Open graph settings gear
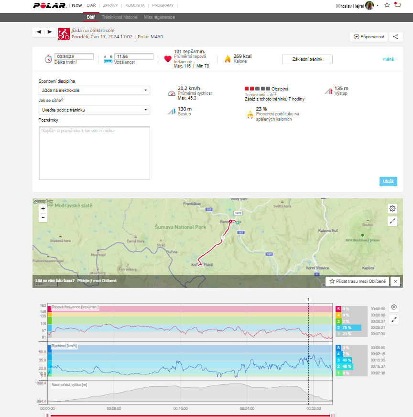The height and width of the screenshot is (417, 413). 394,307
